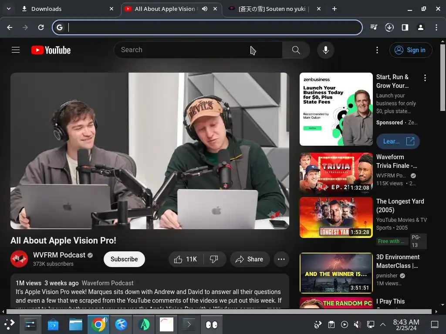Close the Souten no yuki tab
Screen dimensions: 446x334
click(319, 9)
